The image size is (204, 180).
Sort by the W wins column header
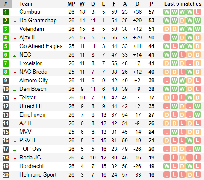(x=82, y=4)
